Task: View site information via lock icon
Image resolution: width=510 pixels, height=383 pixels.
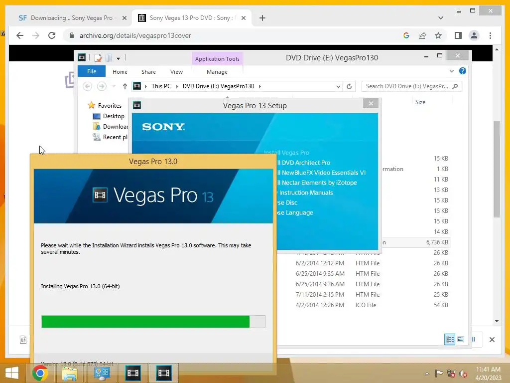Action: [x=72, y=35]
